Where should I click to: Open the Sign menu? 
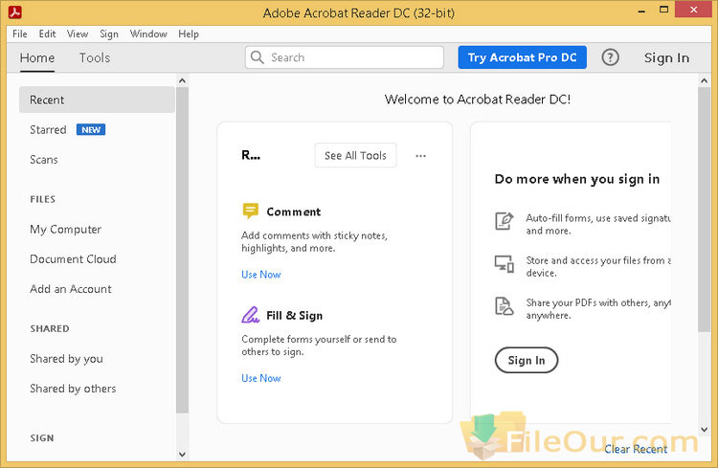click(x=109, y=34)
